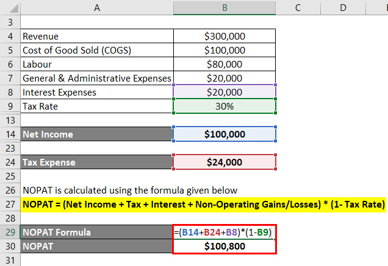Viewport: 388px width, 266px height.
Task: Click the NOPAT label in row 30
Action: pos(97,247)
